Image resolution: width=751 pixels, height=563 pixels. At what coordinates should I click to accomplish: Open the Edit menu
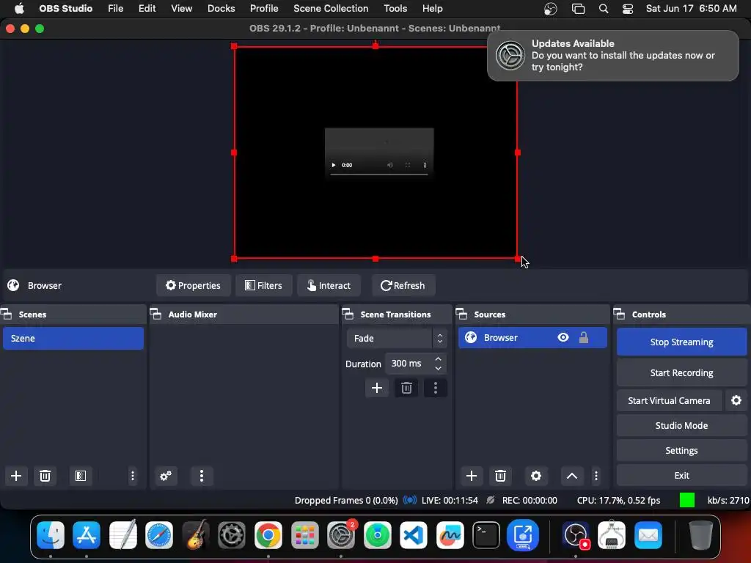click(x=147, y=9)
